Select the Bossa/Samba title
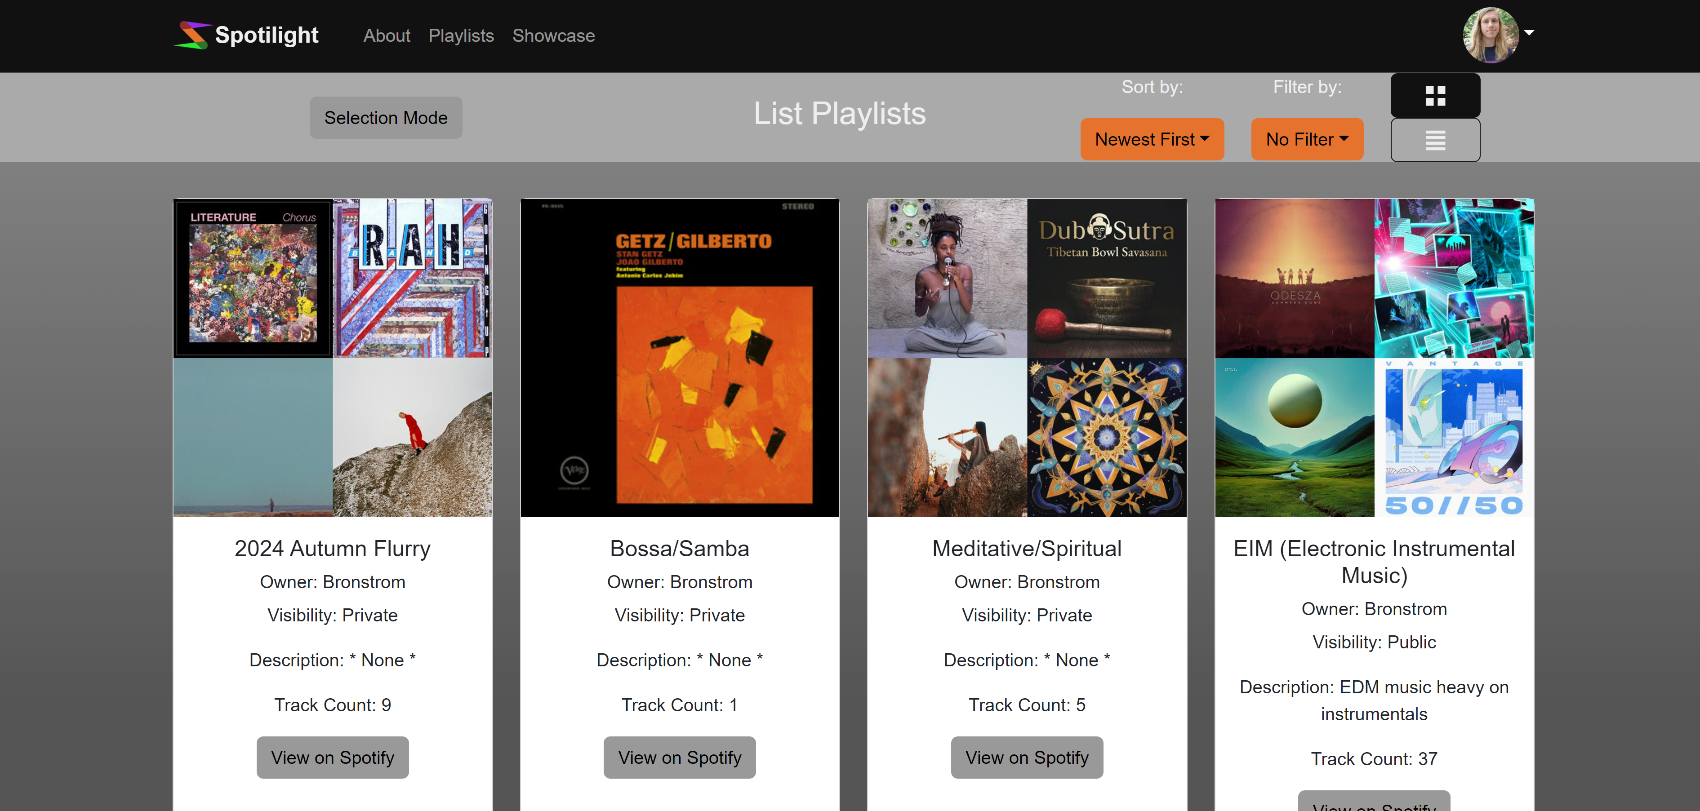Viewport: 1700px width, 811px height. coord(679,548)
